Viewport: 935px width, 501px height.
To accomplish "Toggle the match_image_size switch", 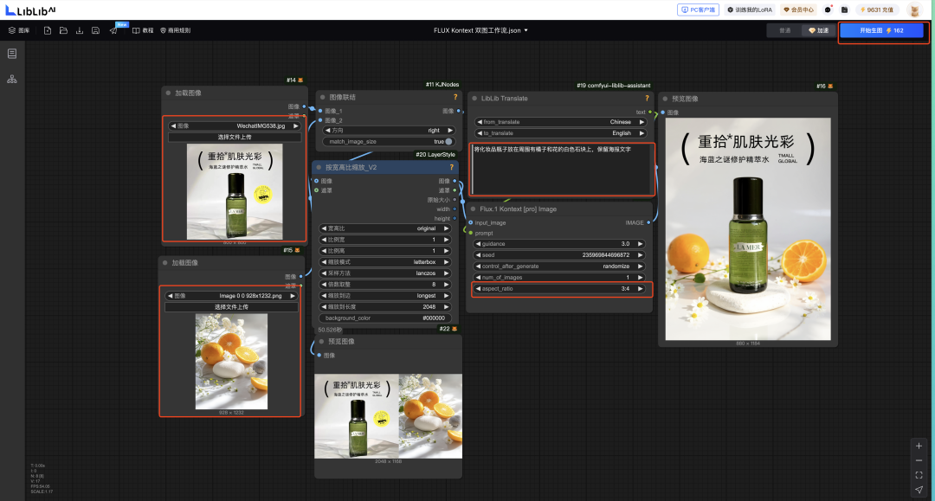I will (x=448, y=141).
